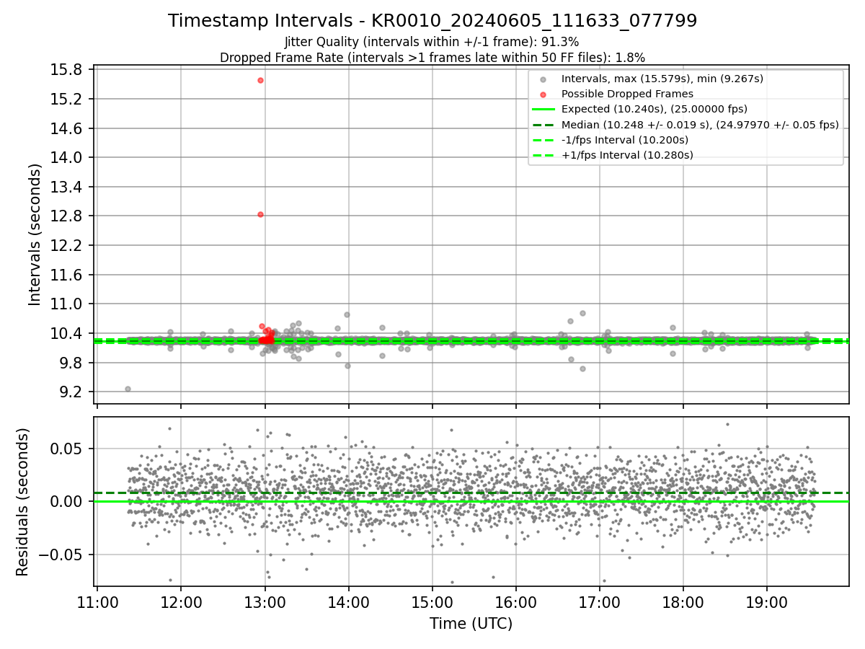Click the y-axis tick label 14.0

[x=67, y=157]
